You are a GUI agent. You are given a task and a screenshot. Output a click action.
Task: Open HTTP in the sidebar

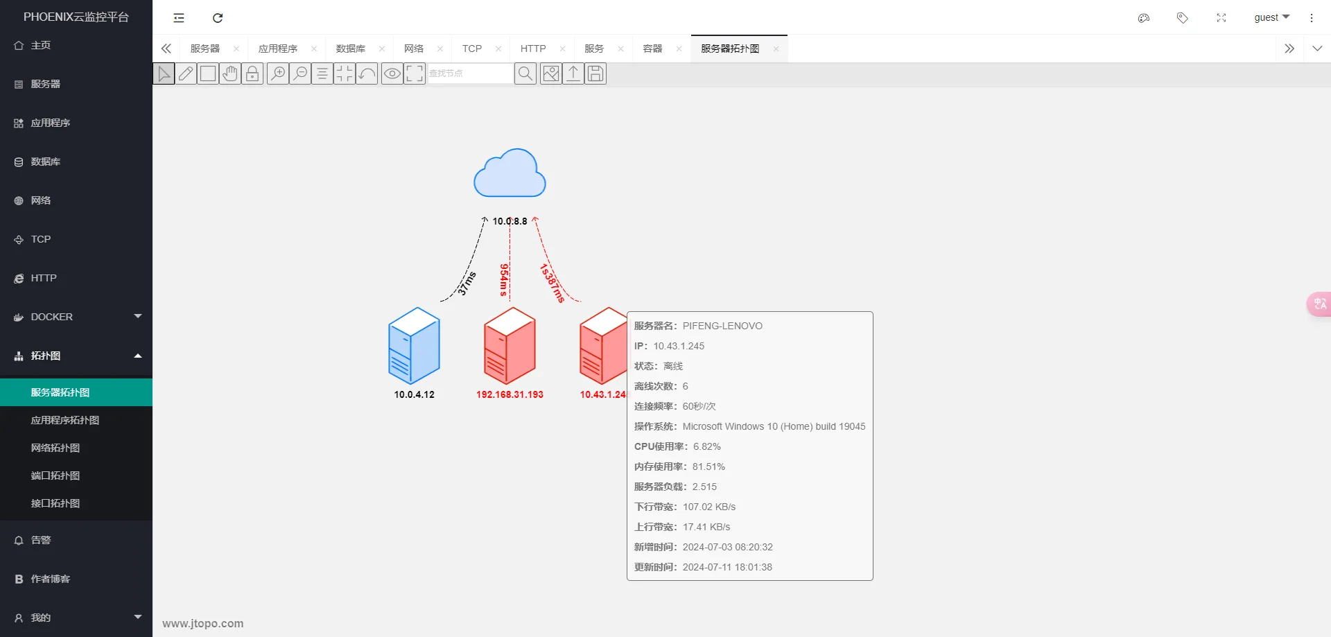point(76,278)
